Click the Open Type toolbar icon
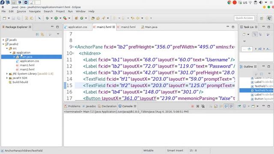Screen dimensions: 274x154 [x=93, y=18]
